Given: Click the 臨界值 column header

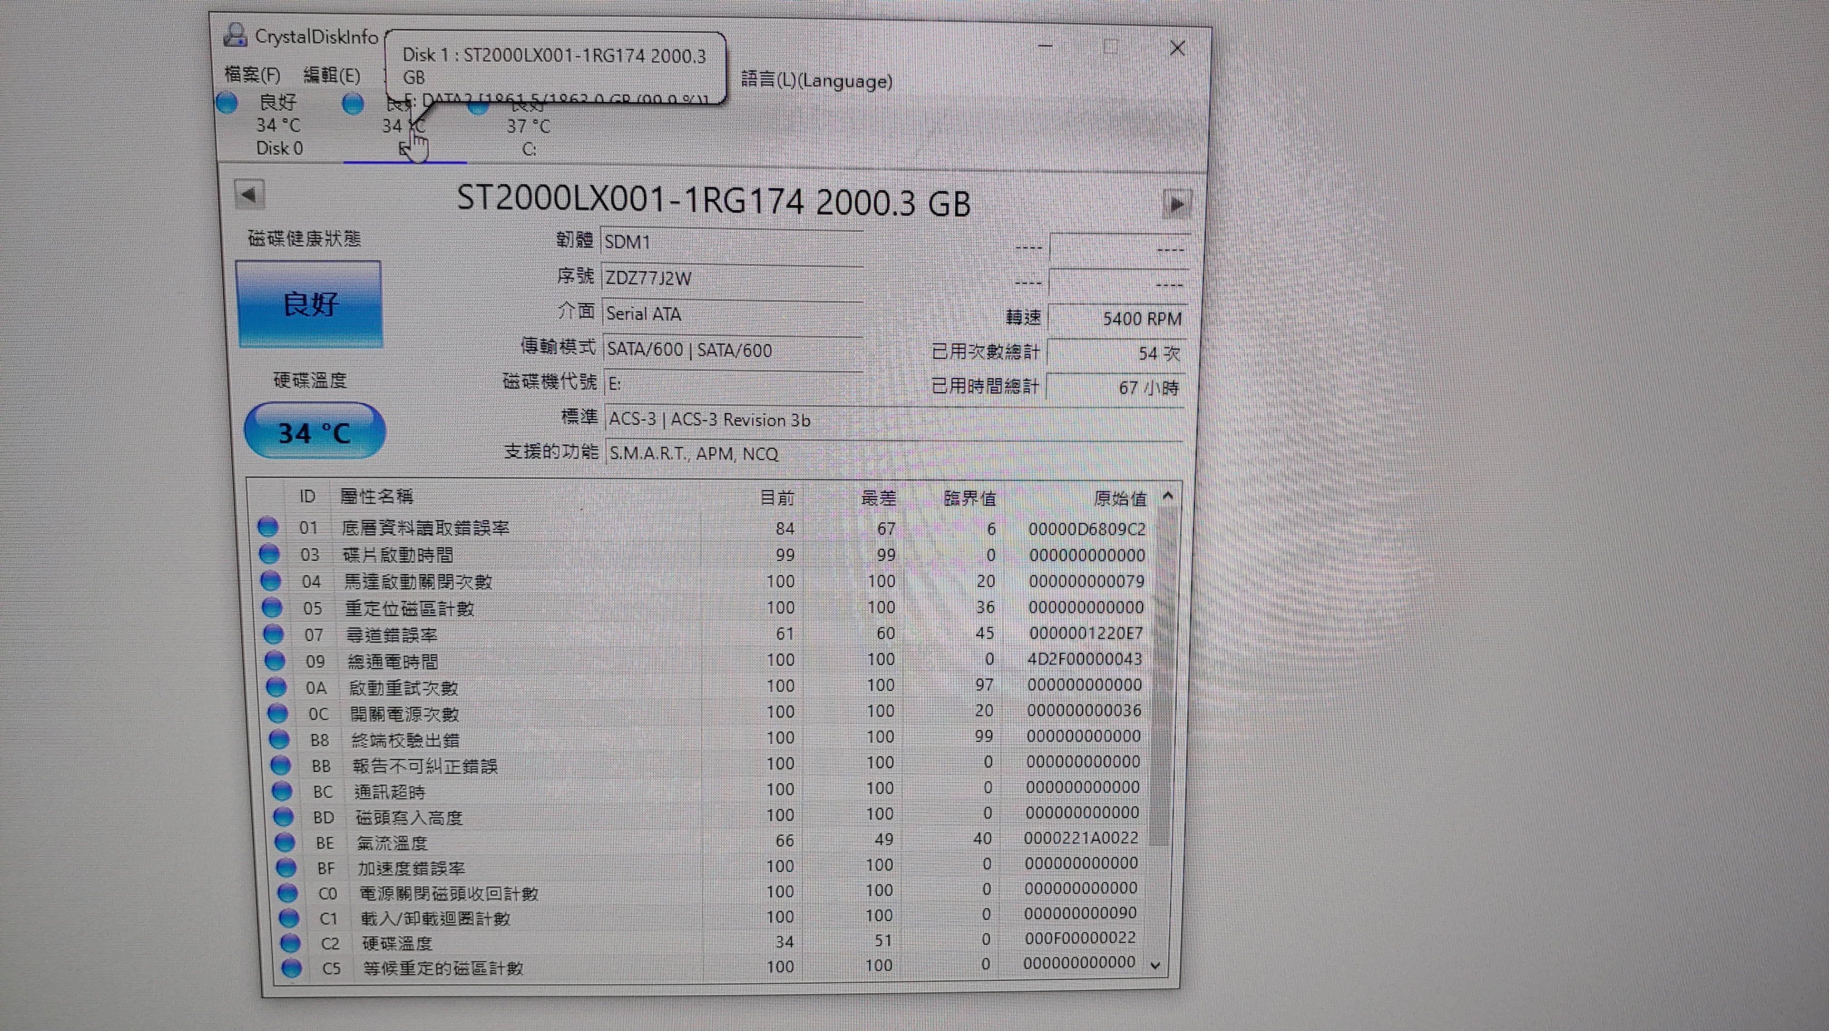Looking at the screenshot, I should (x=970, y=498).
